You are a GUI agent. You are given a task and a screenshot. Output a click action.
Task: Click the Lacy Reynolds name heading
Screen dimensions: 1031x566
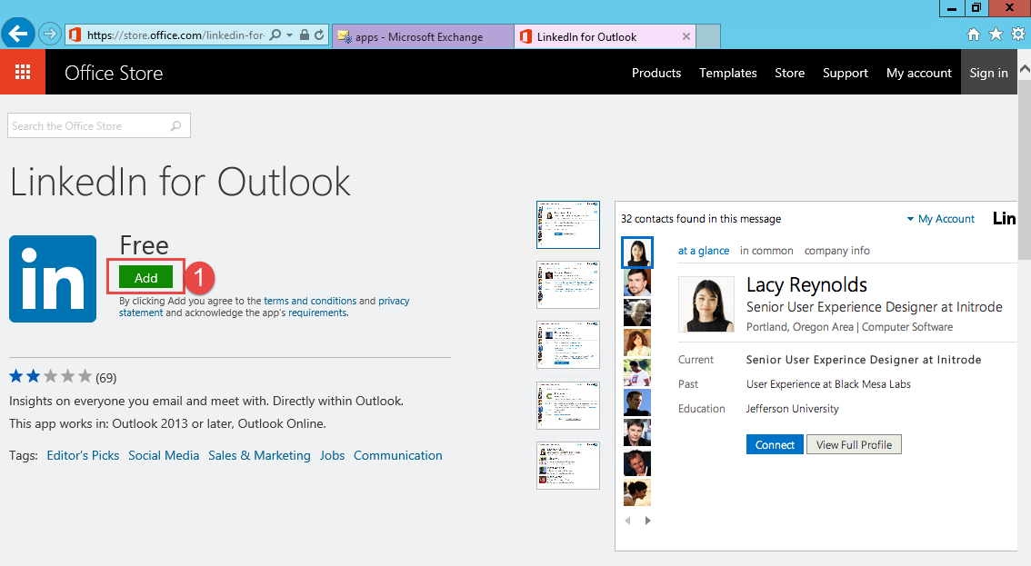point(806,284)
